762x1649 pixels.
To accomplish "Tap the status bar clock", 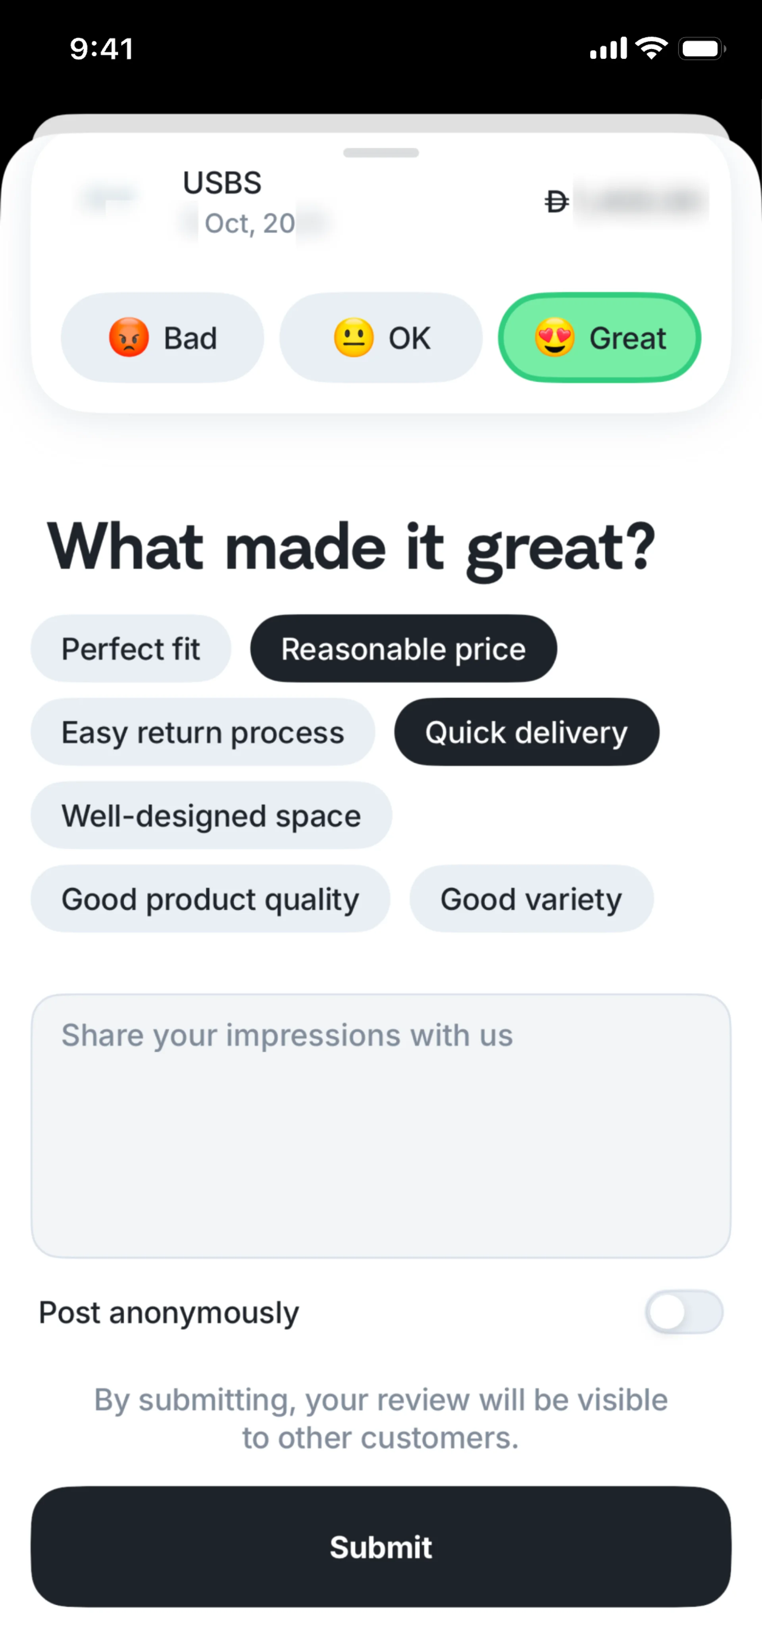I will 102,49.
